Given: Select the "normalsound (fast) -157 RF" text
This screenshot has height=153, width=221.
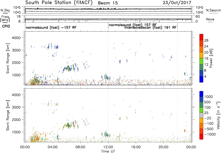Looking at the screenshot, I should 51,27.
